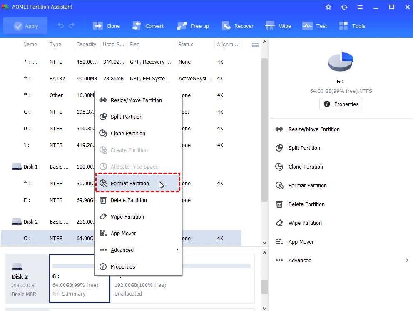Expand Advanced options in right panel

[x=341, y=261]
